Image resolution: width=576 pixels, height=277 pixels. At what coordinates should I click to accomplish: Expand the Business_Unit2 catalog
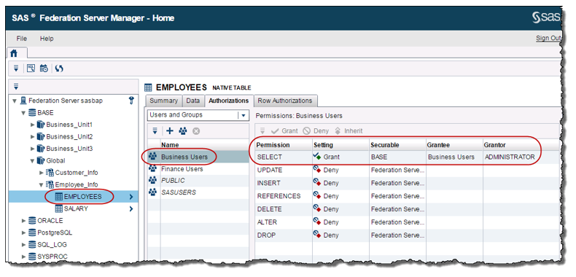coord(32,137)
